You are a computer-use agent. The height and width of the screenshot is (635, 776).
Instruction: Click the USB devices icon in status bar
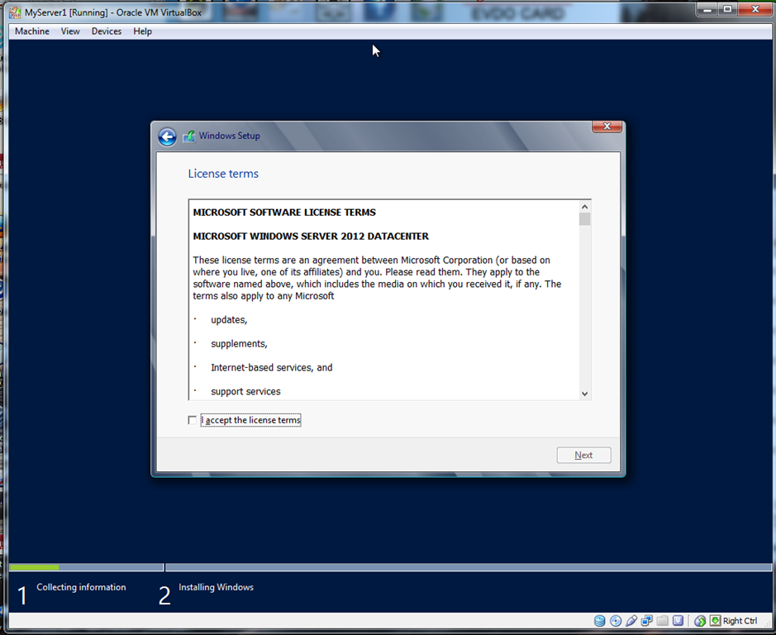(631, 620)
